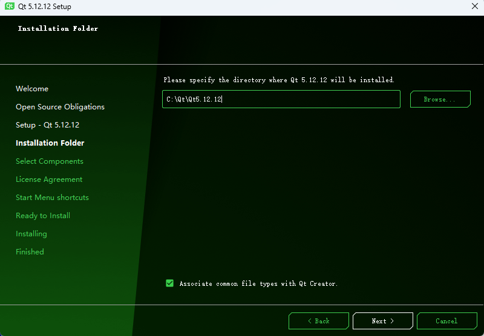The width and height of the screenshot is (484, 336).
Task: Go back with the Back button
Action: coord(318,321)
